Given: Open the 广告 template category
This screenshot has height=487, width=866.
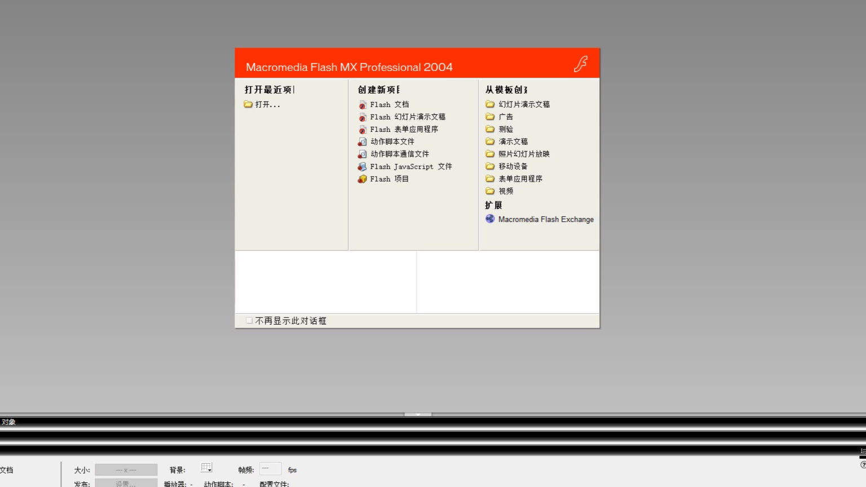Looking at the screenshot, I should point(506,117).
